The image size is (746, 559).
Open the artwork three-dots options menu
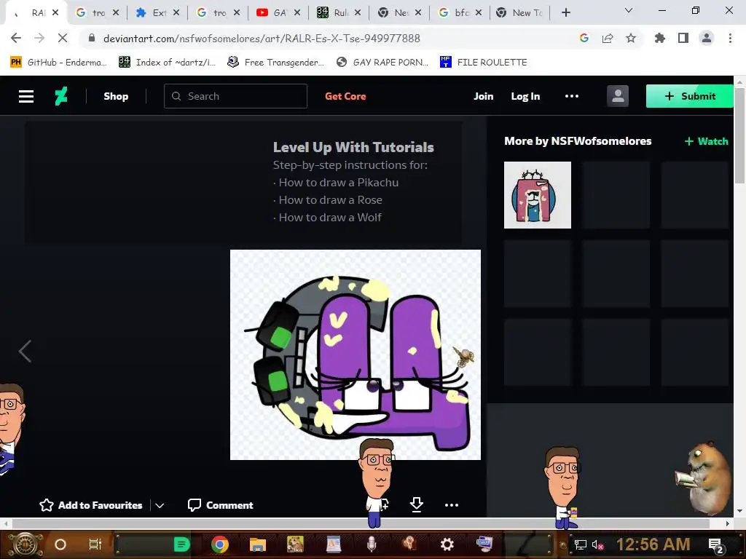click(452, 505)
